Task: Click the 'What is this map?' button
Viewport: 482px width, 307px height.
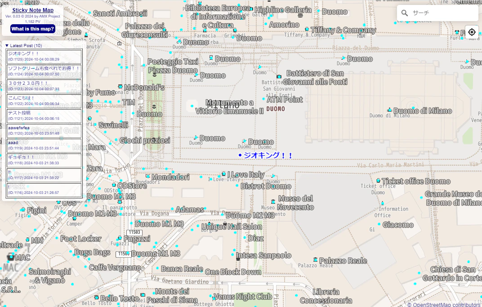Action: [32, 29]
